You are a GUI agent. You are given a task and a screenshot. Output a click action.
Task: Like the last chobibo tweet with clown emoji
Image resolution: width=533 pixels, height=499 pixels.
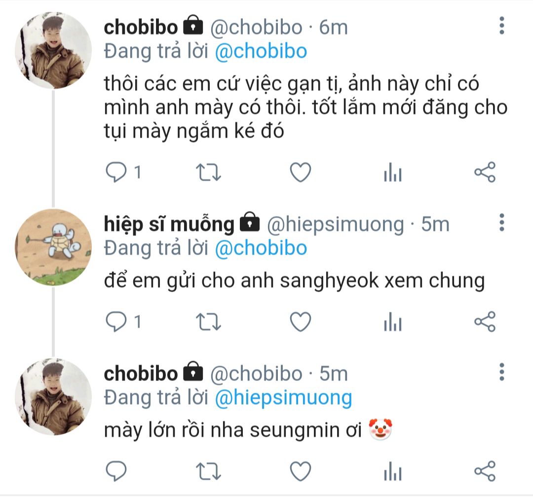pos(300,471)
